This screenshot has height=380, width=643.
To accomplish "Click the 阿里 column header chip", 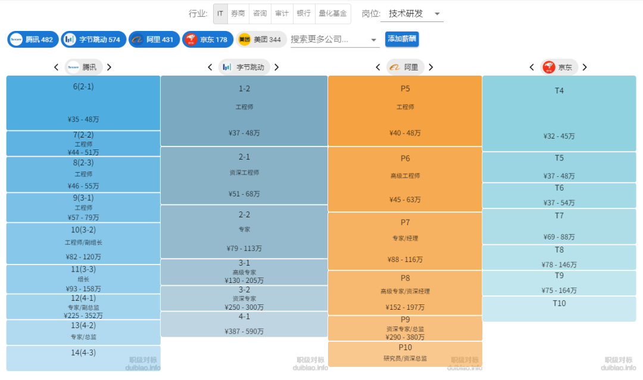I will pos(405,67).
